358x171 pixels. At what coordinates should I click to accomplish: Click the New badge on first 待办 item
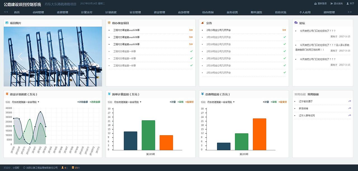click(x=191, y=30)
